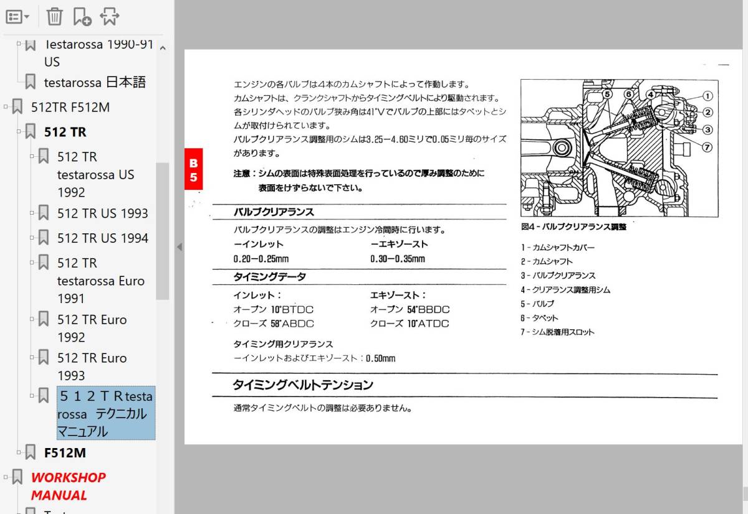This screenshot has width=748, height=514.
Task: Select the '512TR F512M' bookmark
Action: 70,107
